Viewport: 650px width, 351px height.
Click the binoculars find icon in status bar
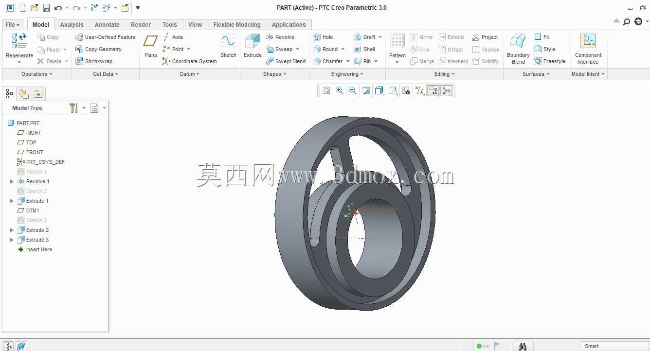tap(523, 346)
